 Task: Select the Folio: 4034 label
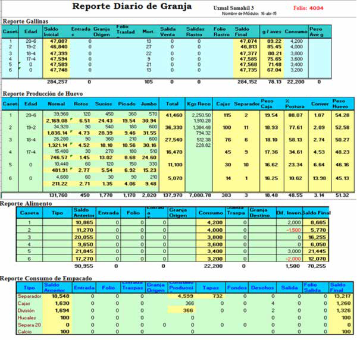click(308, 8)
